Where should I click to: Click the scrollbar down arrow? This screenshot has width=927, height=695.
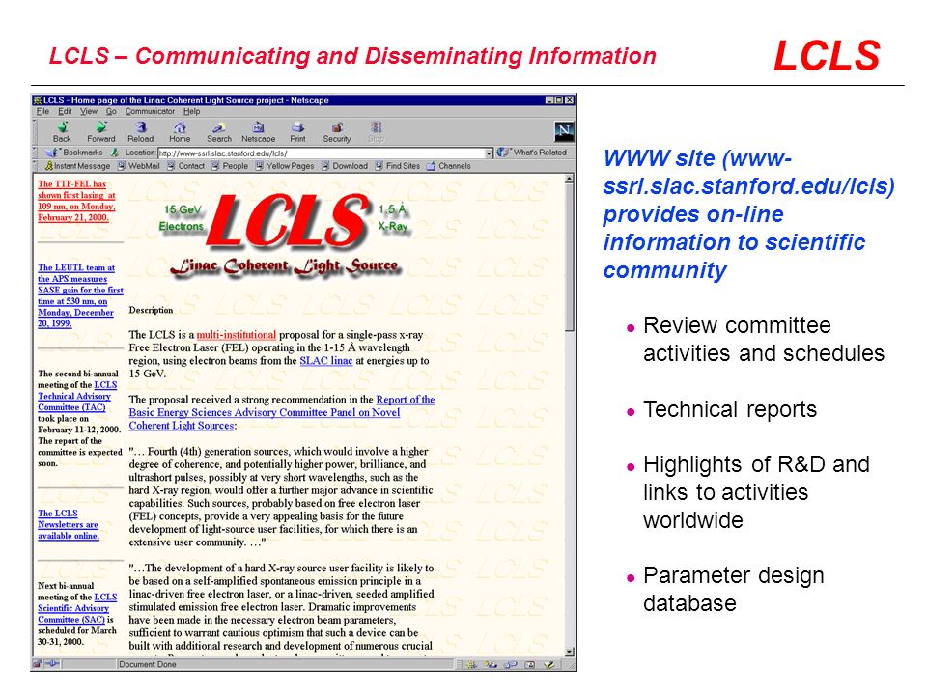pyautogui.click(x=570, y=652)
